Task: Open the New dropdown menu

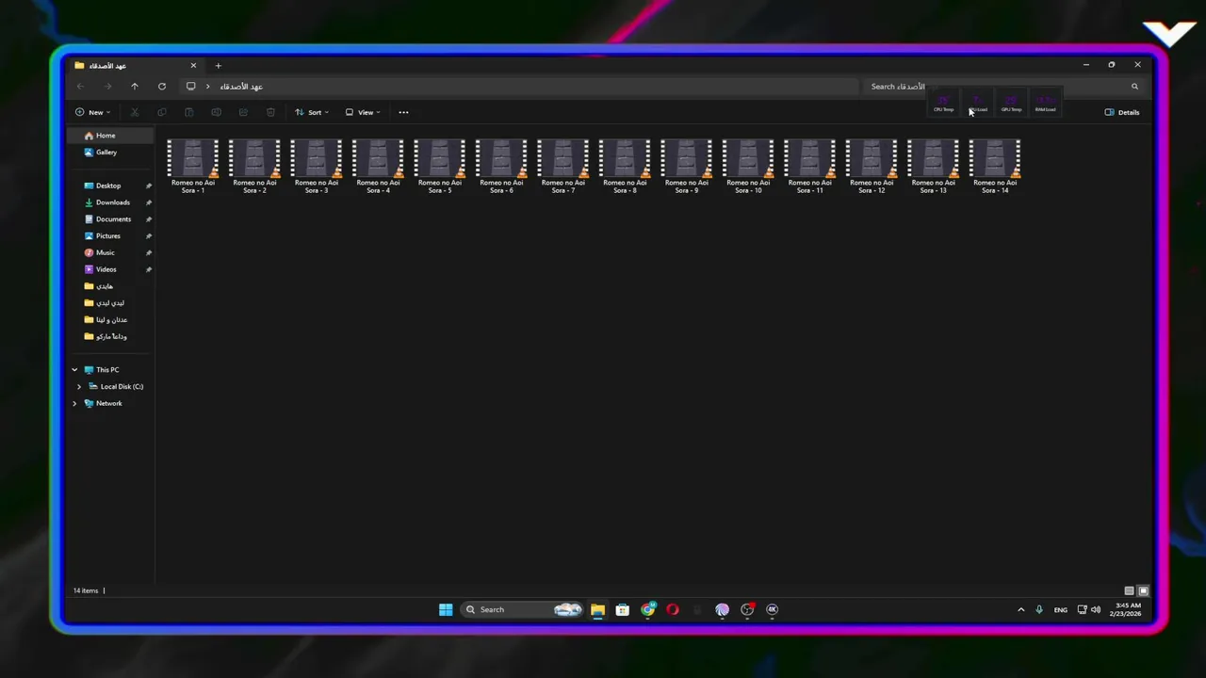Action: pyautogui.click(x=92, y=112)
